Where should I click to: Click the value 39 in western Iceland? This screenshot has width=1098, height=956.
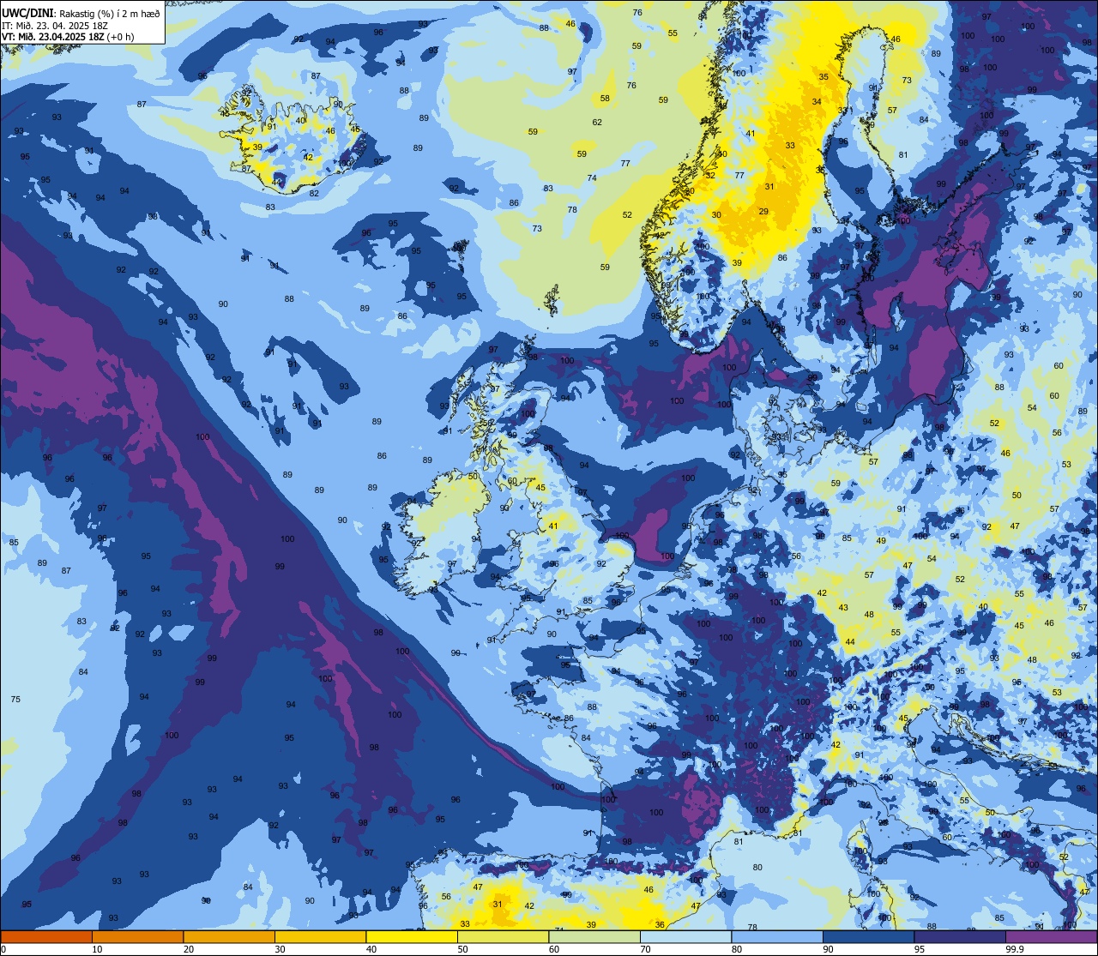tap(257, 147)
